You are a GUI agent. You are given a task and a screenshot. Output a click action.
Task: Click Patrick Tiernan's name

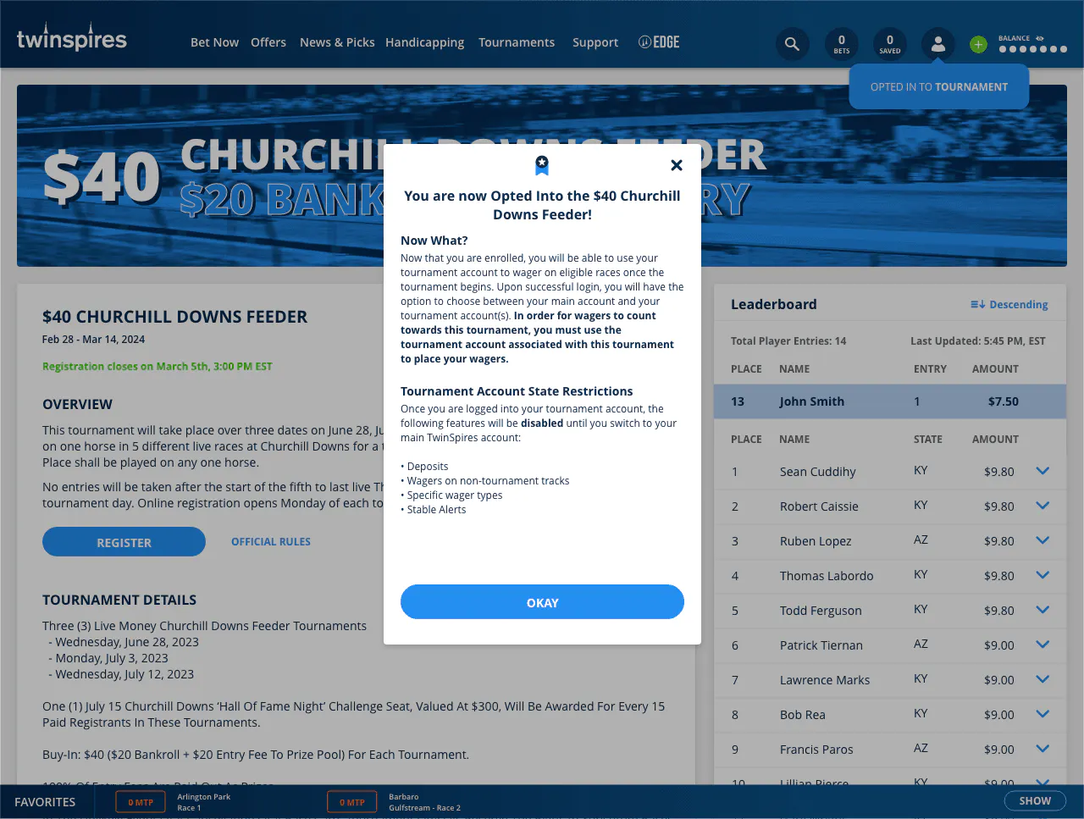tap(821, 645)
